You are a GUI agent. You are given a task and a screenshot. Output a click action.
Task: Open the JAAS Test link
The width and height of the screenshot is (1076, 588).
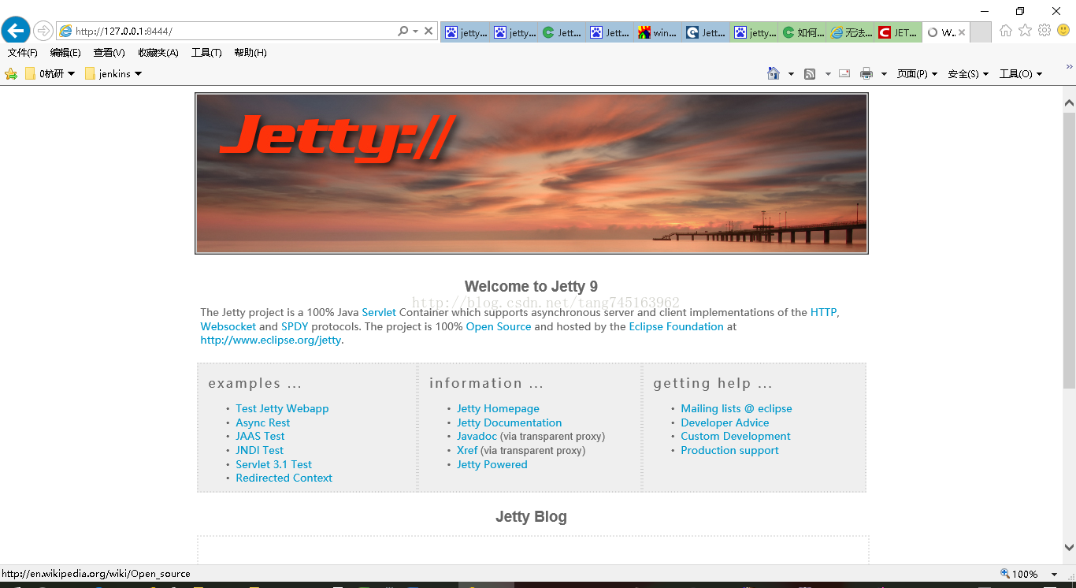point(260,436)
